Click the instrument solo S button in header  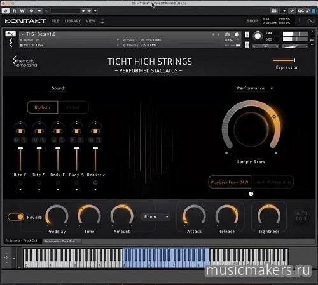pyautogui.click(x=247, y=34)
